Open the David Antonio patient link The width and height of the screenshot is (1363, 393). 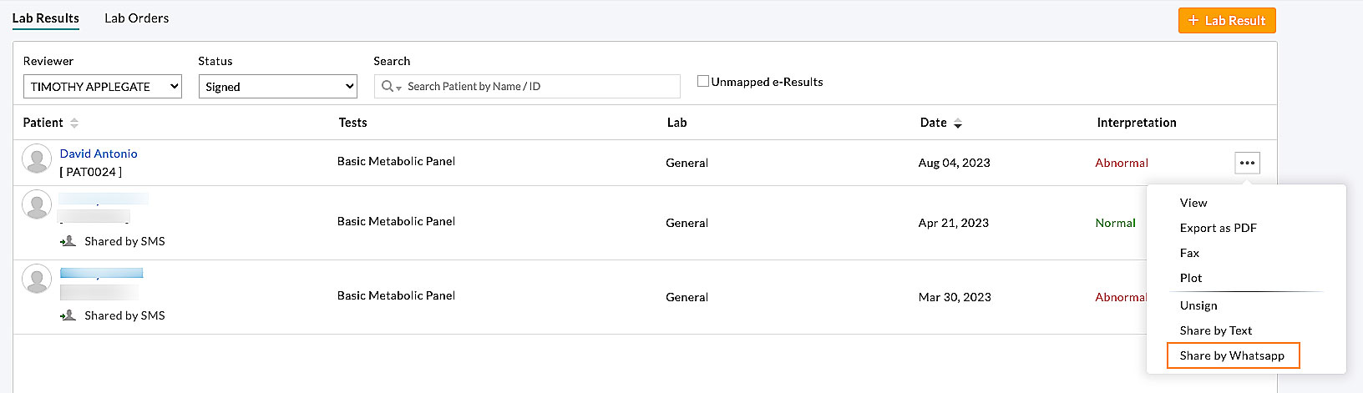[x=99, y=154]
